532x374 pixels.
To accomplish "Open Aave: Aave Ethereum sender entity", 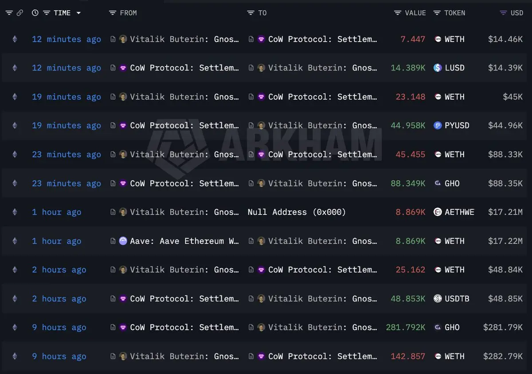I will [184, 241].
